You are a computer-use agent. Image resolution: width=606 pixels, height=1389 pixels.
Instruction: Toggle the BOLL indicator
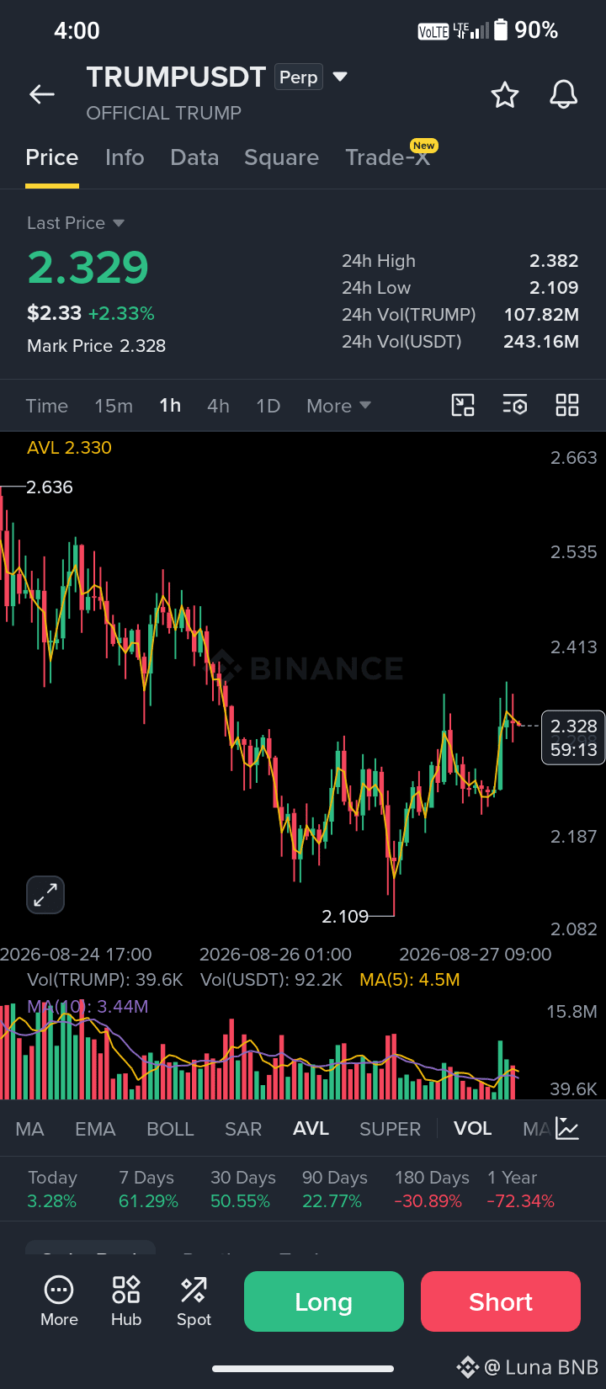170,1129
